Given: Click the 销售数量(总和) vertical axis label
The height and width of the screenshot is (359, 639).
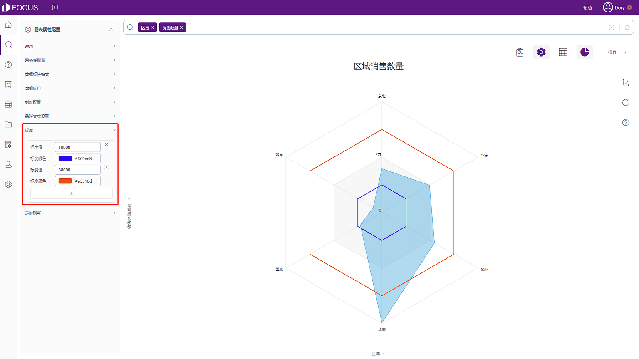Looking at the screenshot, I should click(x=129, y=215).
